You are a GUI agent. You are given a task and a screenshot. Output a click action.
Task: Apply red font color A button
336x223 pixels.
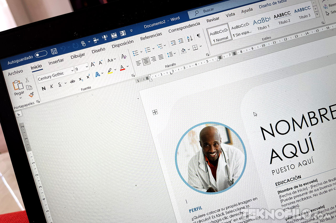tap(123, 68)
